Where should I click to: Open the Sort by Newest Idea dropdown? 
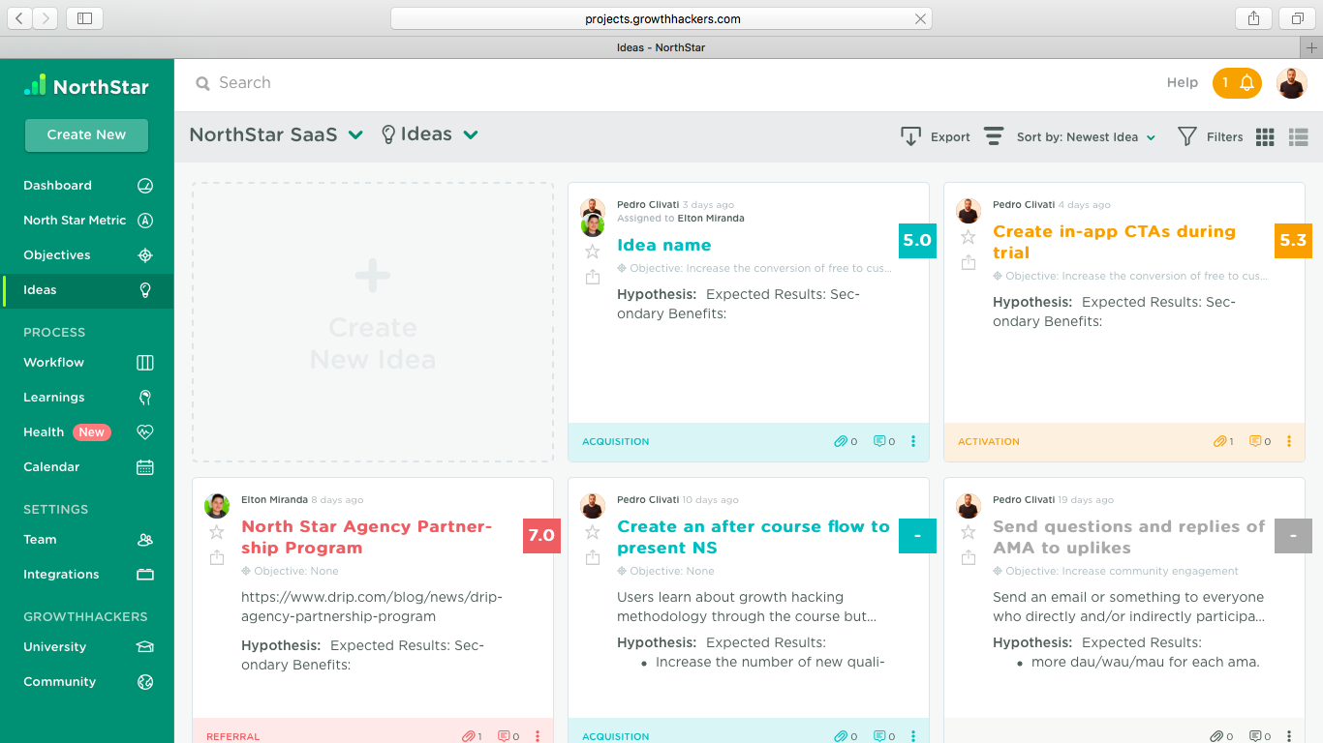(1086, 137)
